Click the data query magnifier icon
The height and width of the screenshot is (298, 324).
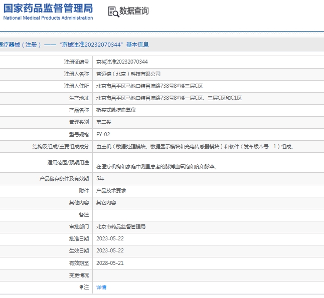114,12
